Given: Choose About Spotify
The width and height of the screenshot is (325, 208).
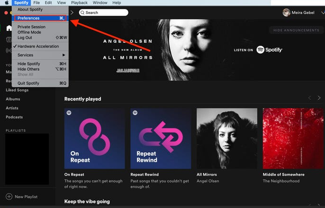Looking at the screenshot, I should click(40, 10).
